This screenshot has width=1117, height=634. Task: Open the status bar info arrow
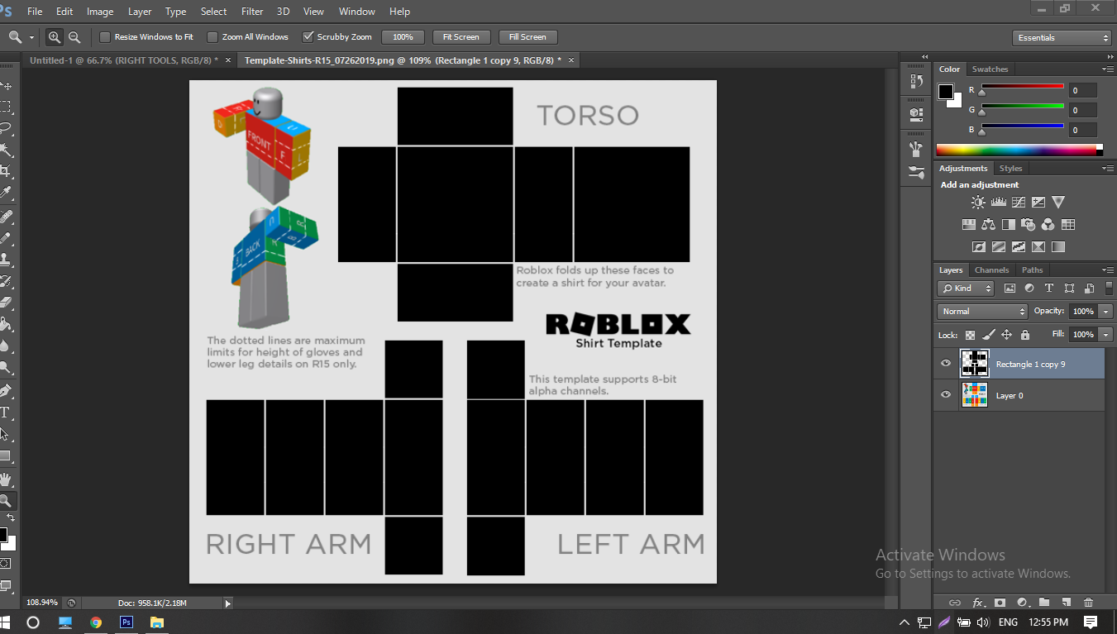(228, 603)
